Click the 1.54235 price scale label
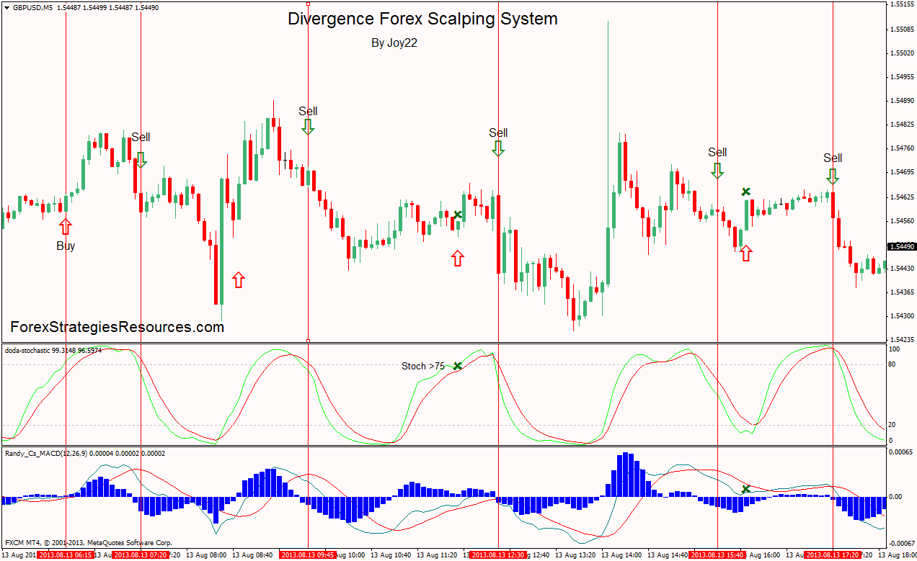917x561 pixels. 903,340
